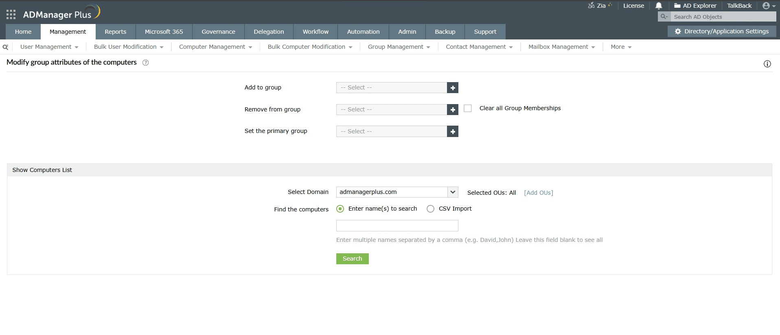
Task: Switch to the Home tab
Action: click(x=23, y=32)
